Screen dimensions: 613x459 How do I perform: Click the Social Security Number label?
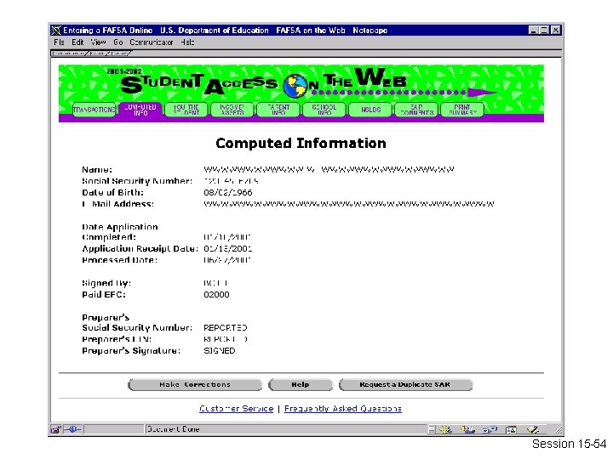[137, 181]
